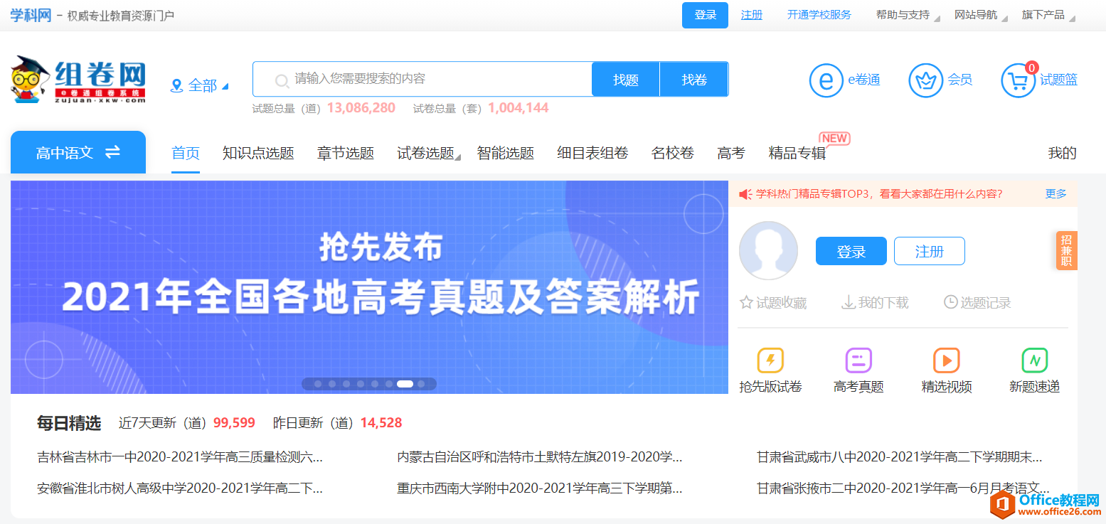
Task: Open 知识点选题 tab
Action: pyautogui.click(x=258, y=153)
